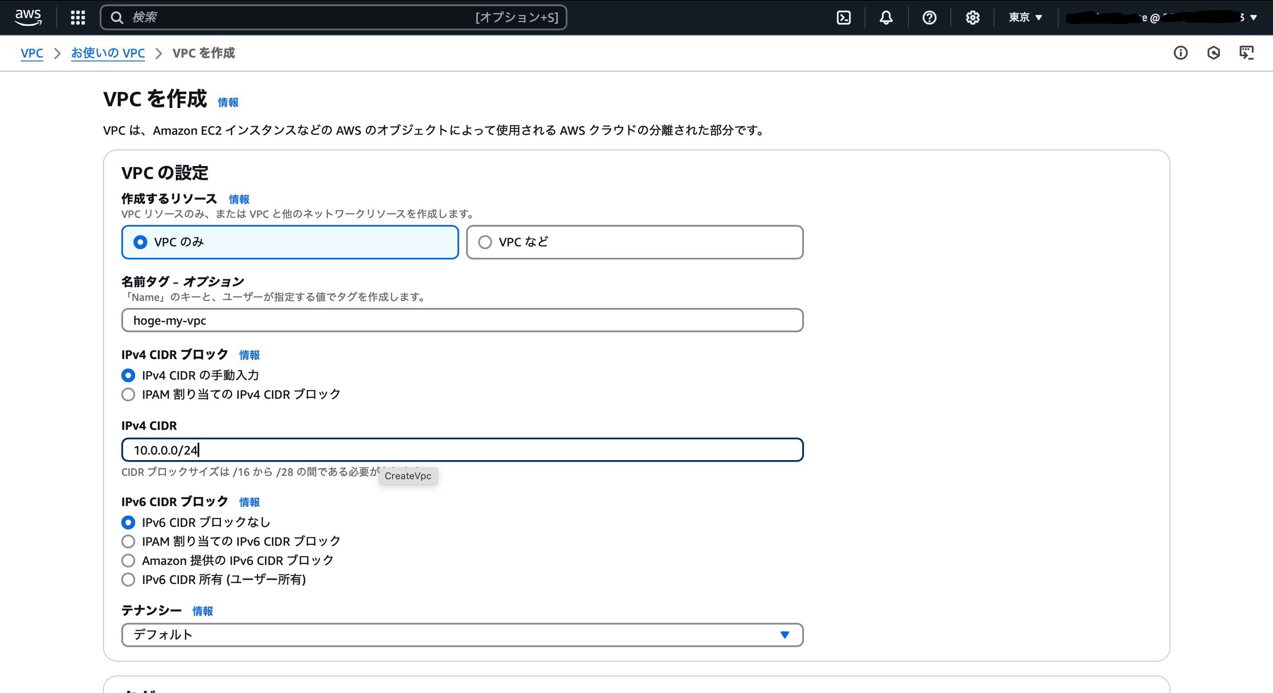Open the services grid menu icon

[77, 17]
